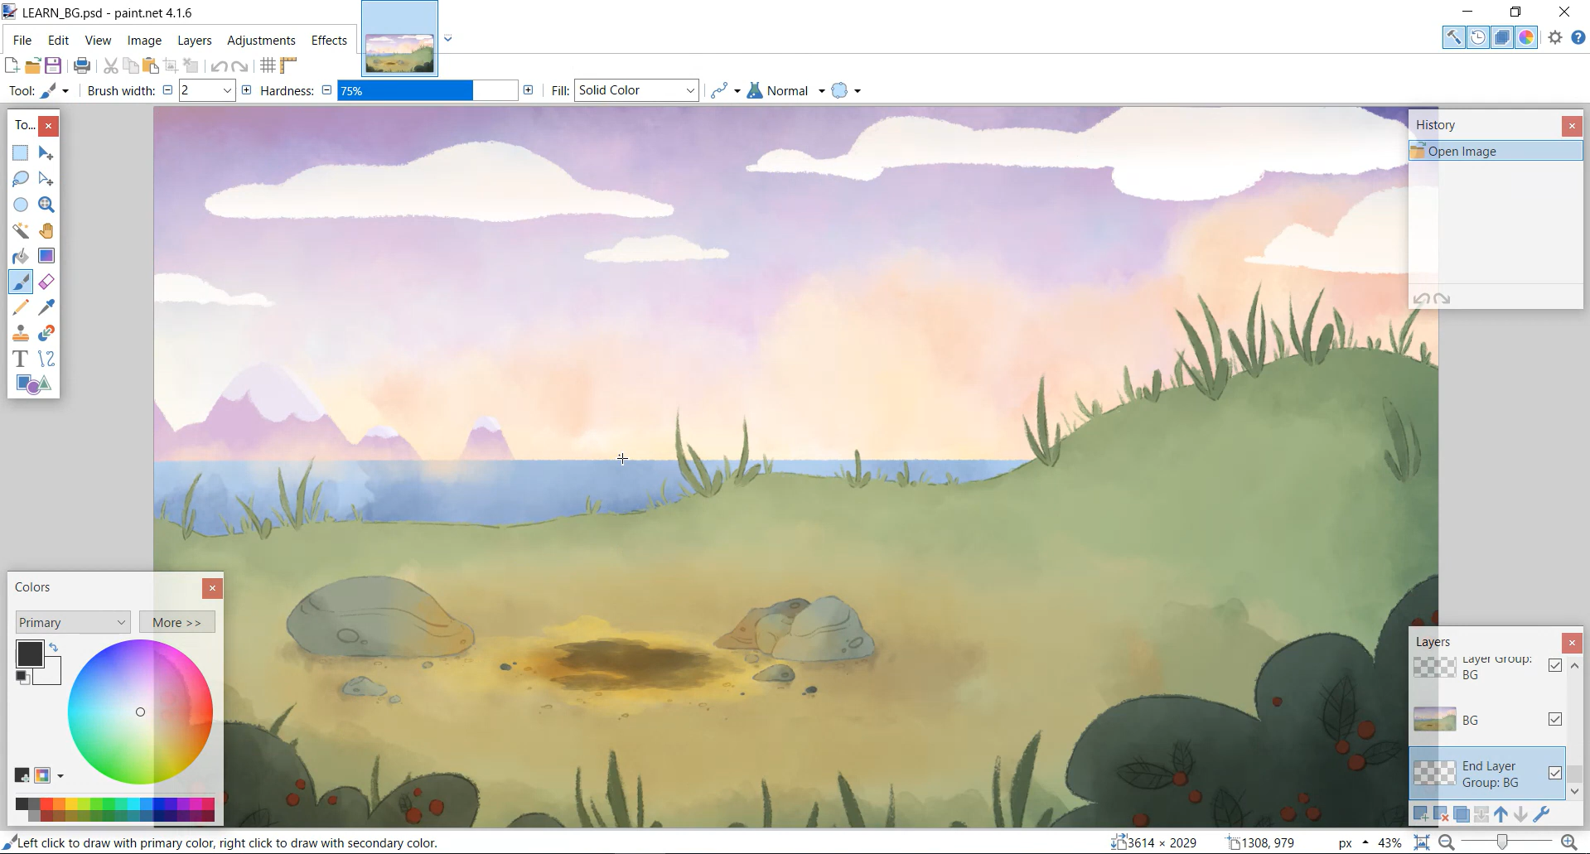Hide the BG layer visibility checkbox
The width and height of the screenshot is (1590, 854).
point(1554,719)
